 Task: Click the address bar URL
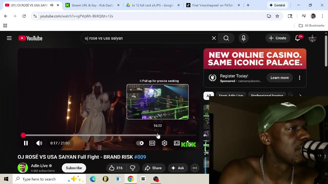point(77,16)
